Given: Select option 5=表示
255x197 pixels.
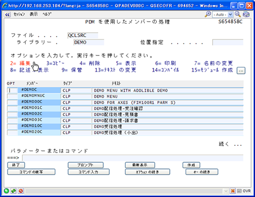Looking at the screenshot, I should tap(126, 63).
